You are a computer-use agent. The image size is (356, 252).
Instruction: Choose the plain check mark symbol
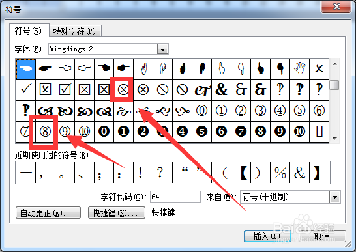[x=26, y=90]
